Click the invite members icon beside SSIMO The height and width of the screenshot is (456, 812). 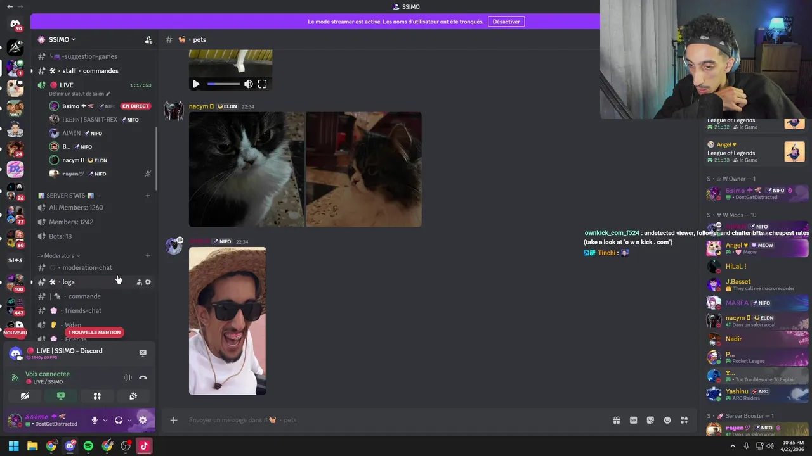pyautogui.click(x=148, y=39)
